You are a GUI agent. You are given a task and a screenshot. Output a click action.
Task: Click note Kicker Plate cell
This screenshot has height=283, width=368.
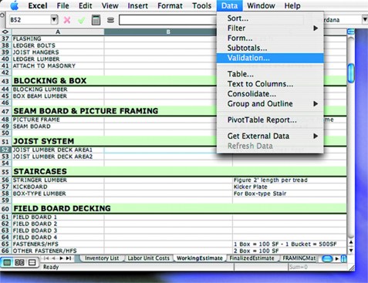coord(289,187)
